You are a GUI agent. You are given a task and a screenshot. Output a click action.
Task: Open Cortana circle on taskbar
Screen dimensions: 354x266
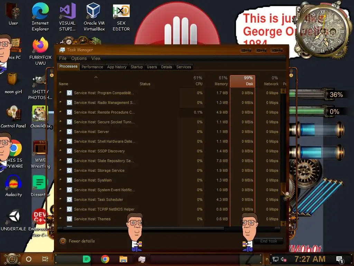tap(29, 259)
